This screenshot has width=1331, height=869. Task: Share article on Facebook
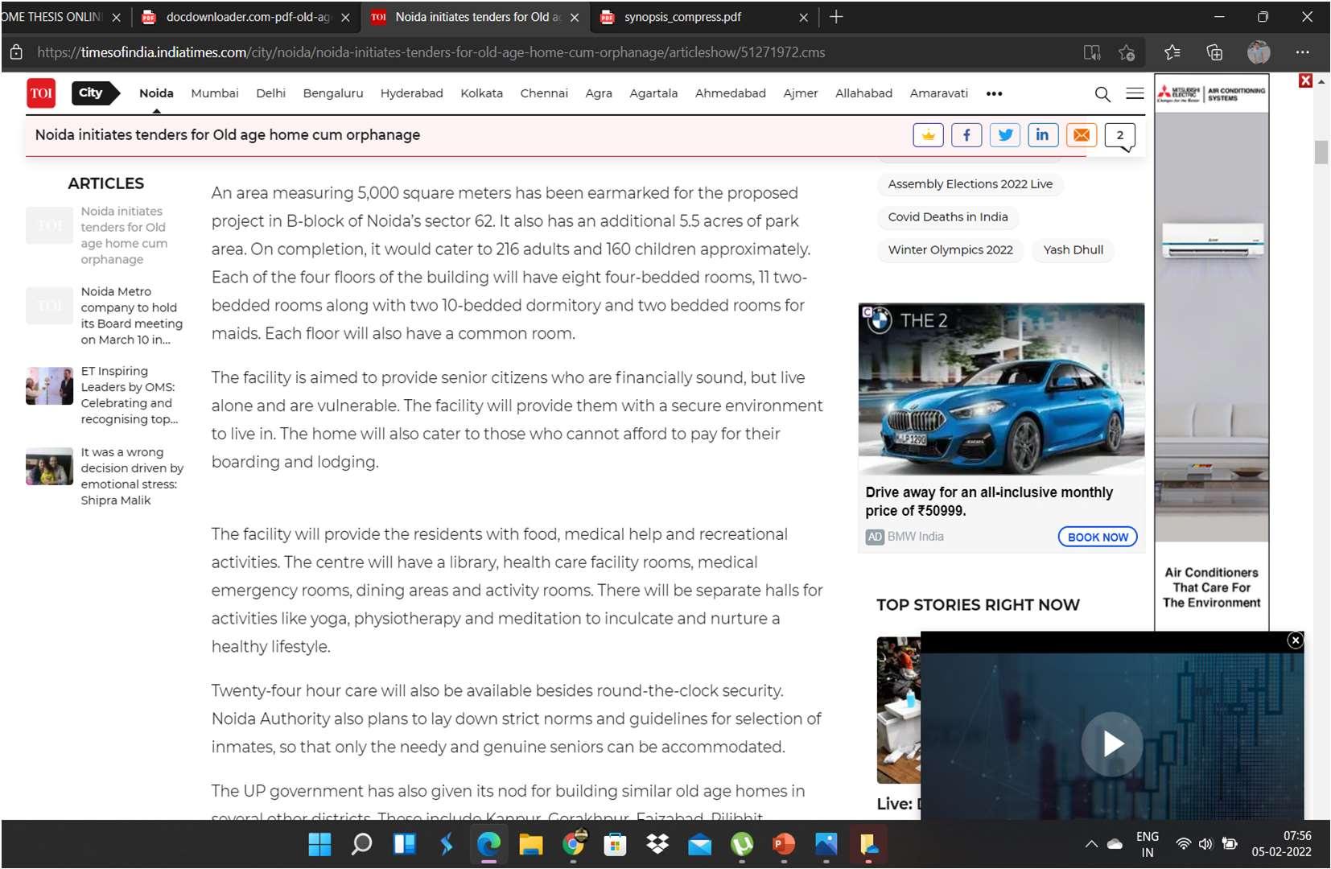[x=966, y=135]
